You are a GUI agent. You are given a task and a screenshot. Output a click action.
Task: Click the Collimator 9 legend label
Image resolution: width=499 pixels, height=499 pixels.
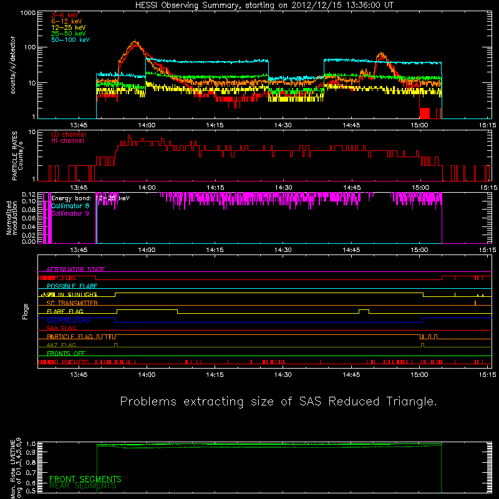pyautogui.click(x=70, y=213)
